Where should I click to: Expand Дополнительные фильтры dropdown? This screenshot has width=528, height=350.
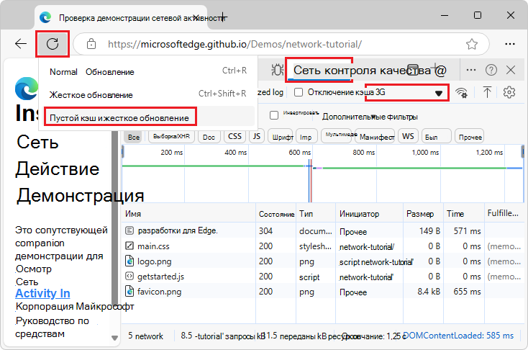coord(370,117)
